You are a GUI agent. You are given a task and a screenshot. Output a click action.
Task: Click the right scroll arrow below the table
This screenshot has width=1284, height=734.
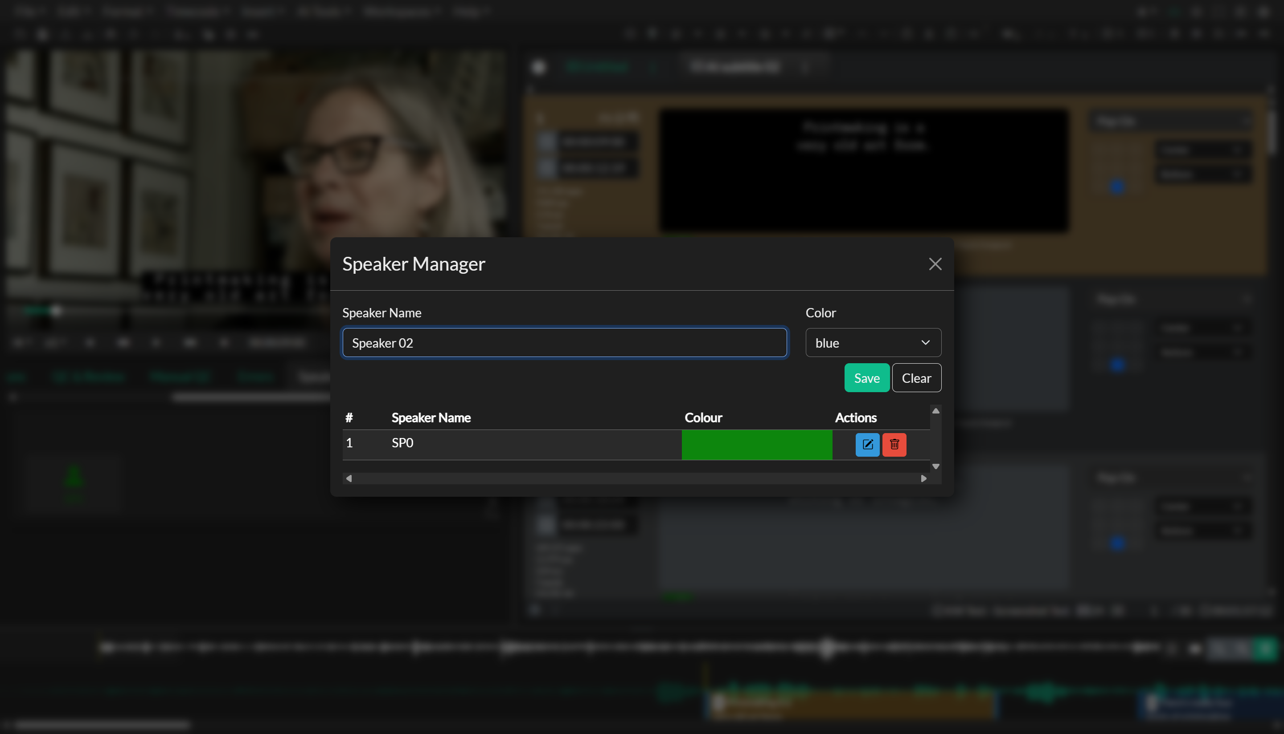923,479
